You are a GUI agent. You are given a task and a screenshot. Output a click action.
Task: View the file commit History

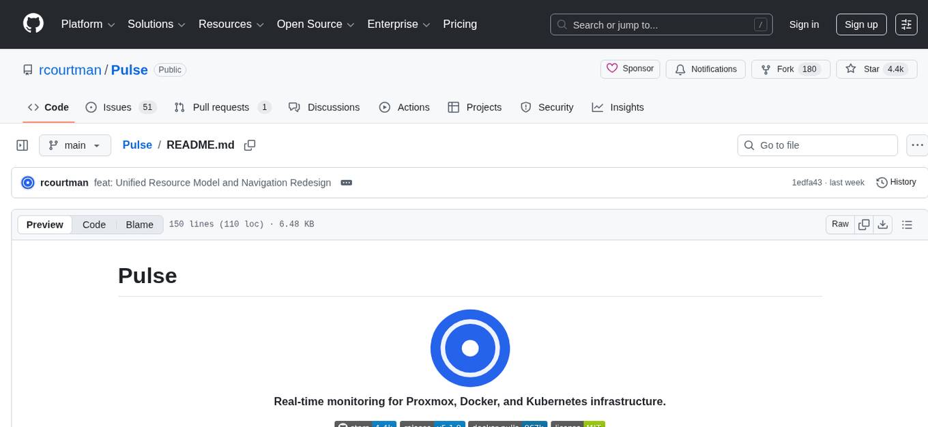pos(896,182)
